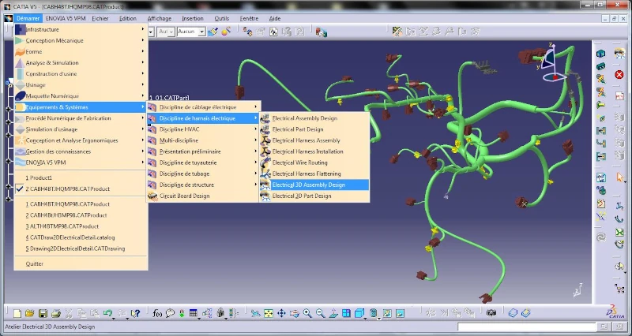Expand the Discipline de tuyauterie submenu
Viewport: 632px width, 336px height.
188,162
